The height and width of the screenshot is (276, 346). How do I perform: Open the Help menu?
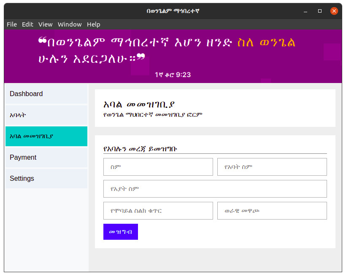[x=94, y=24]
